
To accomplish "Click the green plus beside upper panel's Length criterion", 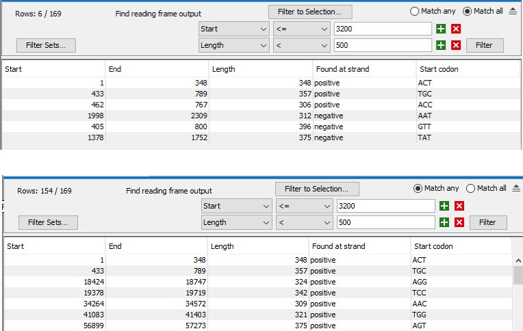I will (x=442, y=45).
